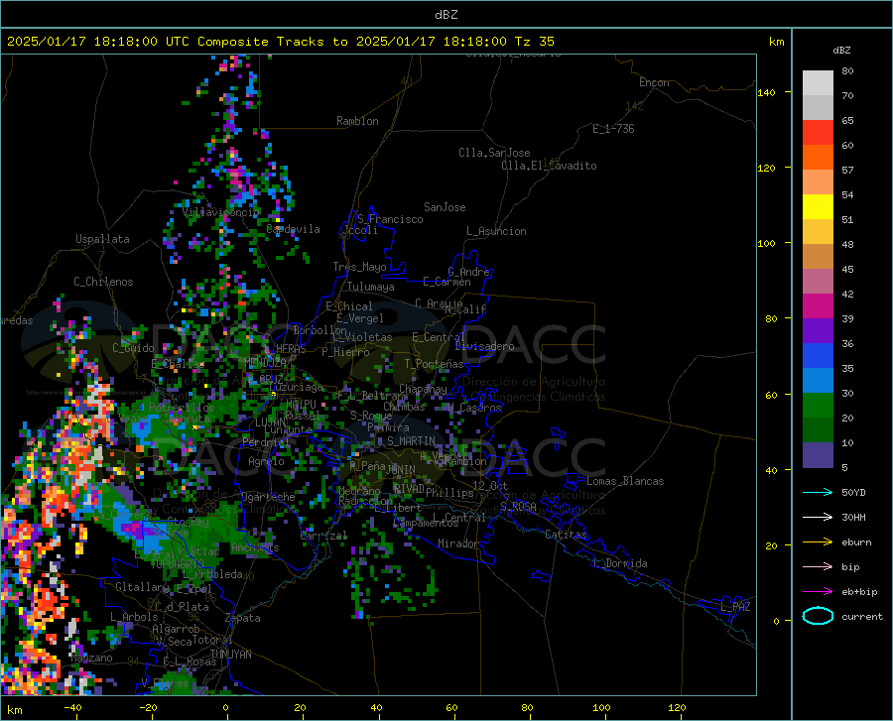Click the Encon map label
The width and height of the screenshot is (893, 721).
tap(655, 82)
